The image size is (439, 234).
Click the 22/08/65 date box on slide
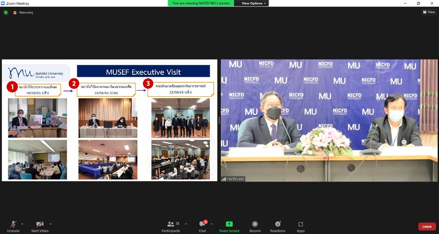[x=106, y=90]
